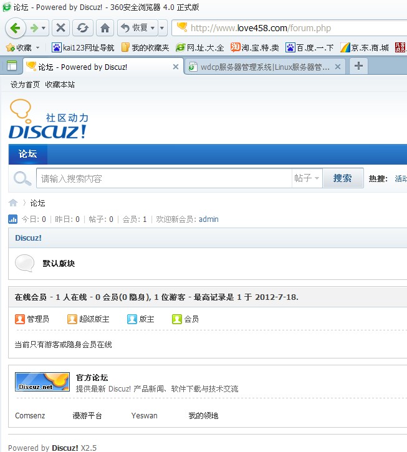Open 京东商城 bookmark

pos(365,47)
